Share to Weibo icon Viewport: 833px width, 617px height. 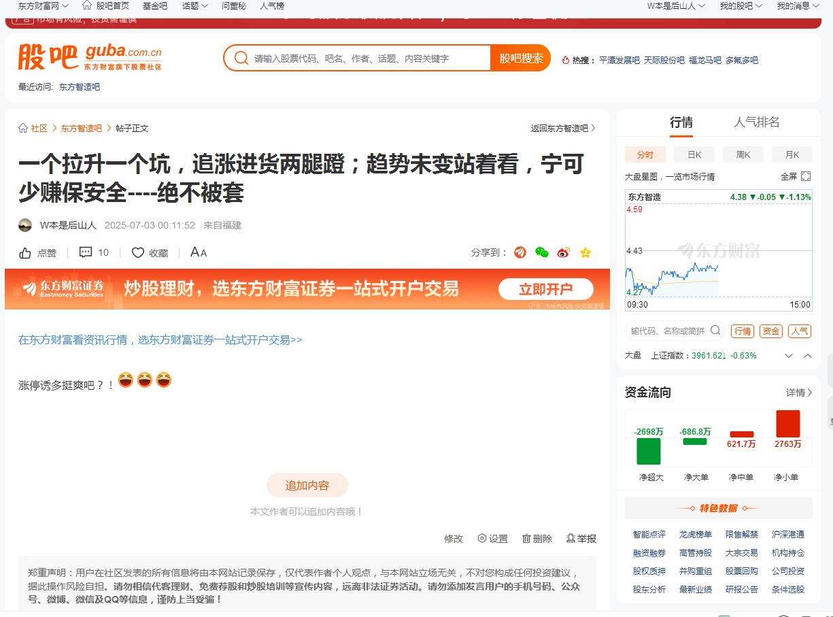[x=564, y=252]
